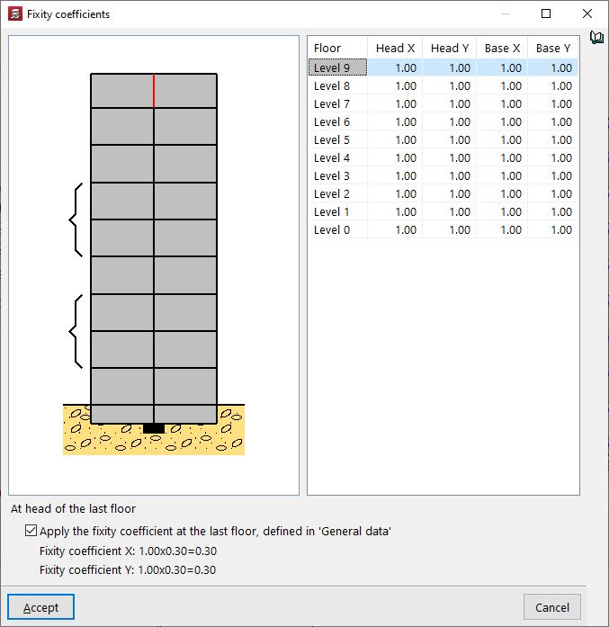Edit Head X value for Level 0
Screen dimensions: 609x627
(395, 229)
